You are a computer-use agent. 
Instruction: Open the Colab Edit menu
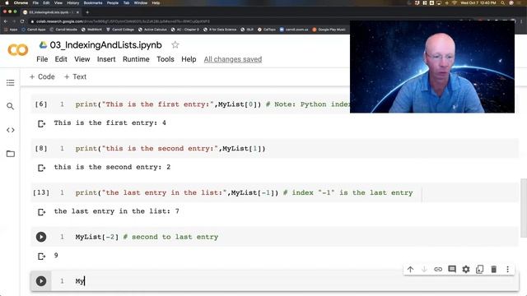click(61, 59)
